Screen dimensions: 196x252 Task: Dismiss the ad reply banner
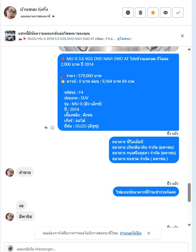coord(182,36)
